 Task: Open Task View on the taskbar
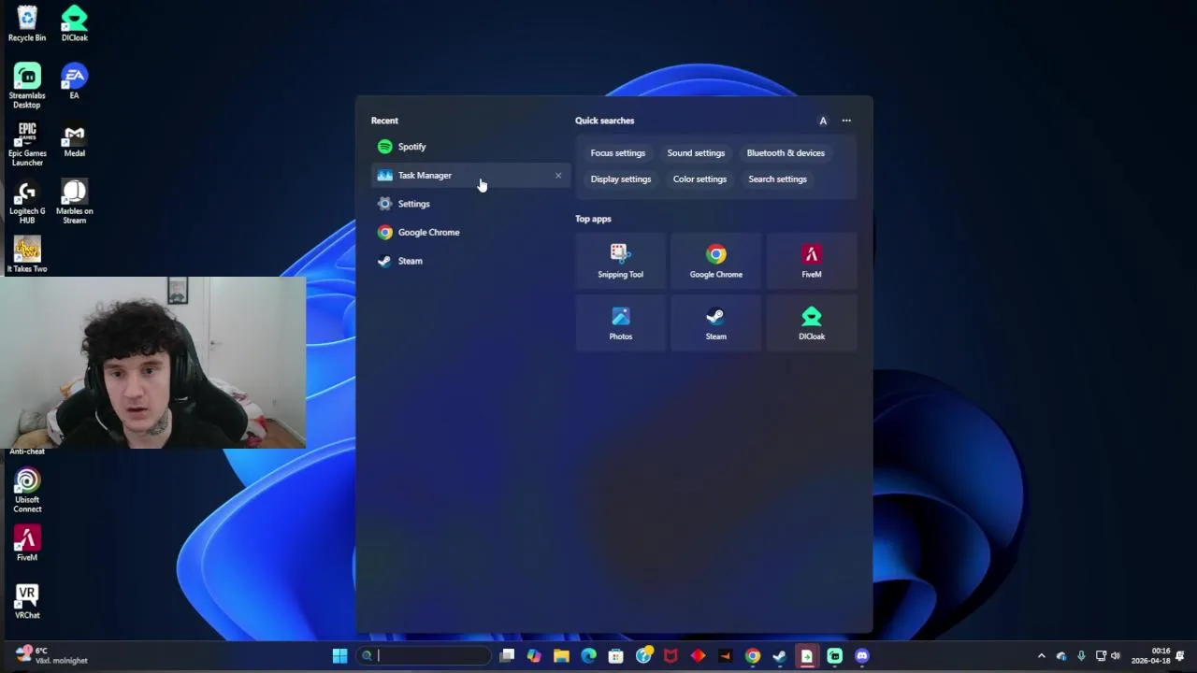pos(507,656)
